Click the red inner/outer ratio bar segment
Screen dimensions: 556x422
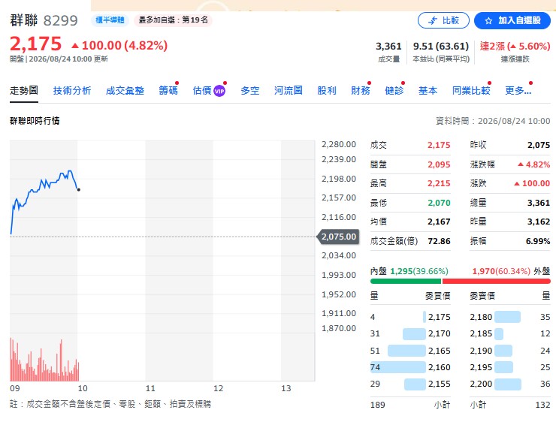[496, 282]
